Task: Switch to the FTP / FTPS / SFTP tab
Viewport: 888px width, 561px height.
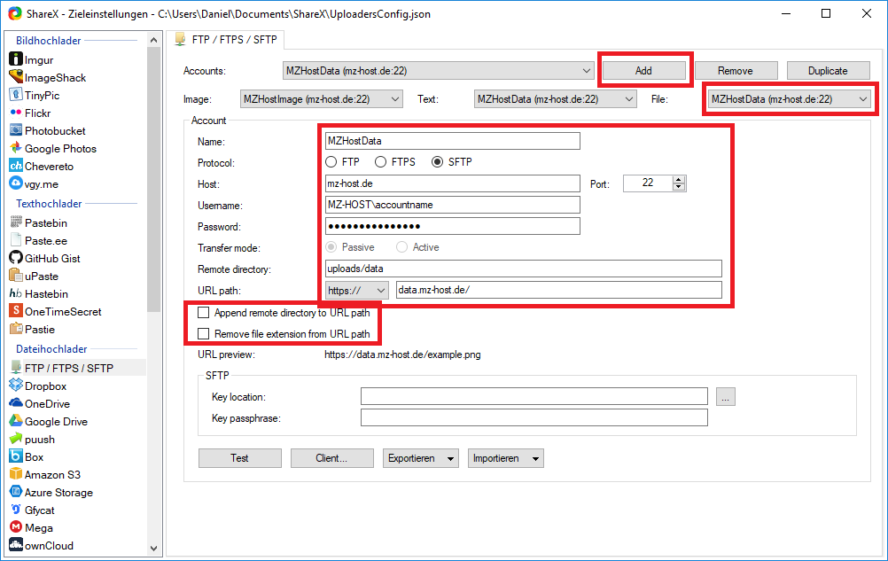Action: (226, 39)
